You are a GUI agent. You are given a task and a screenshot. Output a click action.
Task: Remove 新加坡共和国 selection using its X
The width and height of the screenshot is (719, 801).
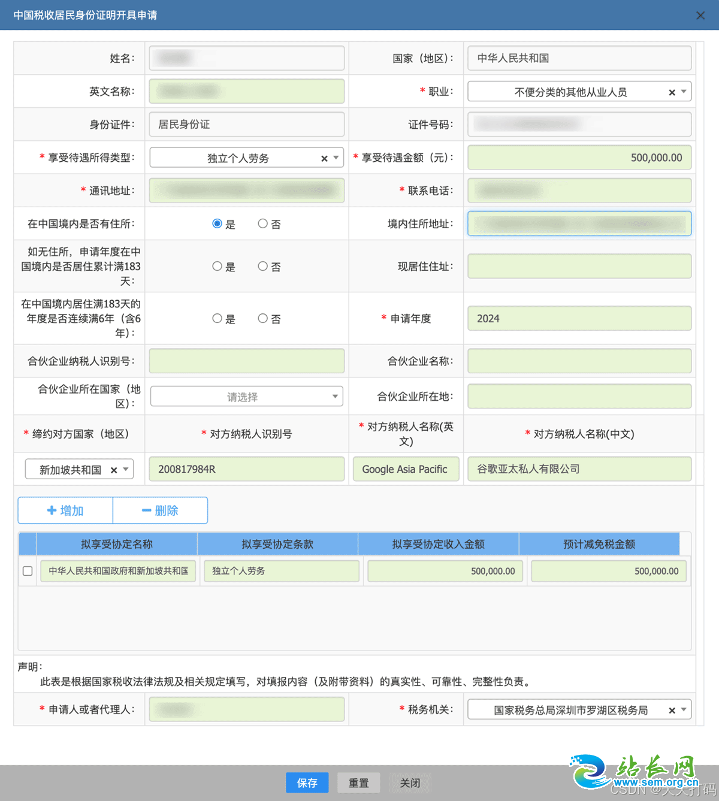pos(114,470)
